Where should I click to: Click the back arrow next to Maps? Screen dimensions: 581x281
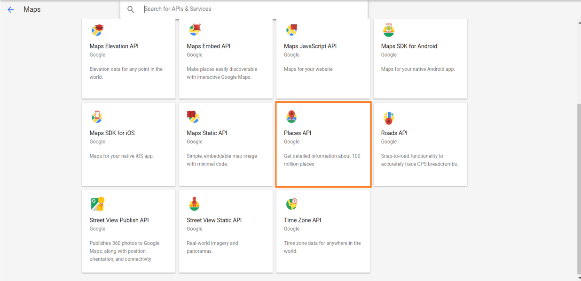10,9
